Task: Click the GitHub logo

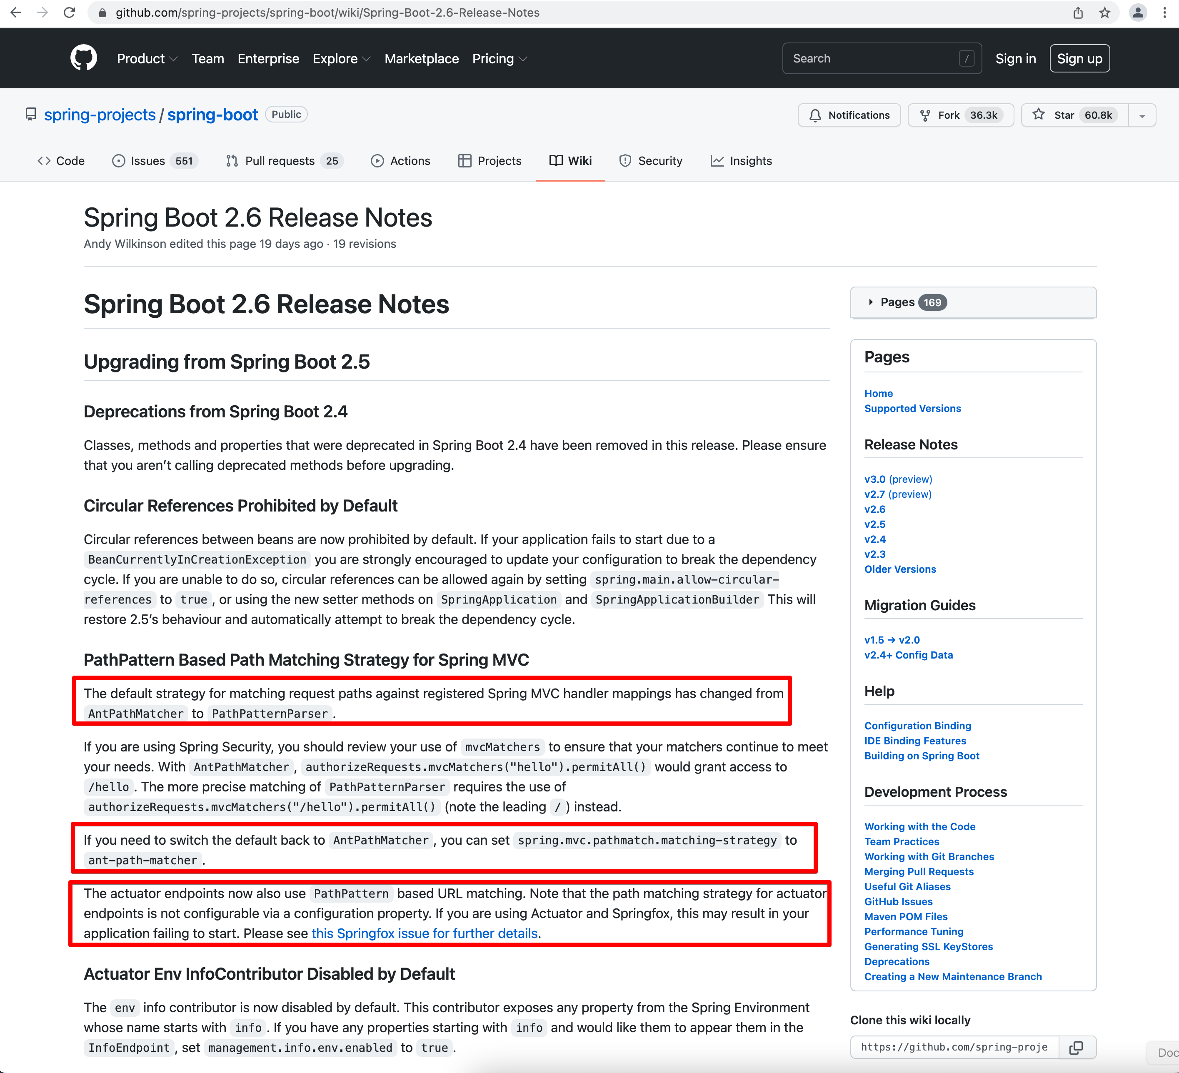Action: (x=84, y=58)
